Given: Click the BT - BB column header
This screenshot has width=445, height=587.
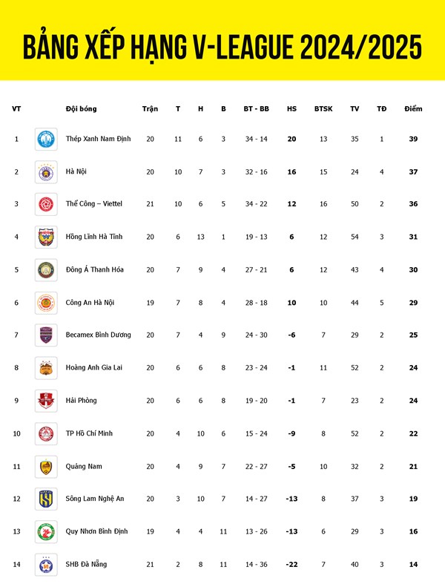Looking at the screenshot, I should pyautogui.click(x=256, y=109).
